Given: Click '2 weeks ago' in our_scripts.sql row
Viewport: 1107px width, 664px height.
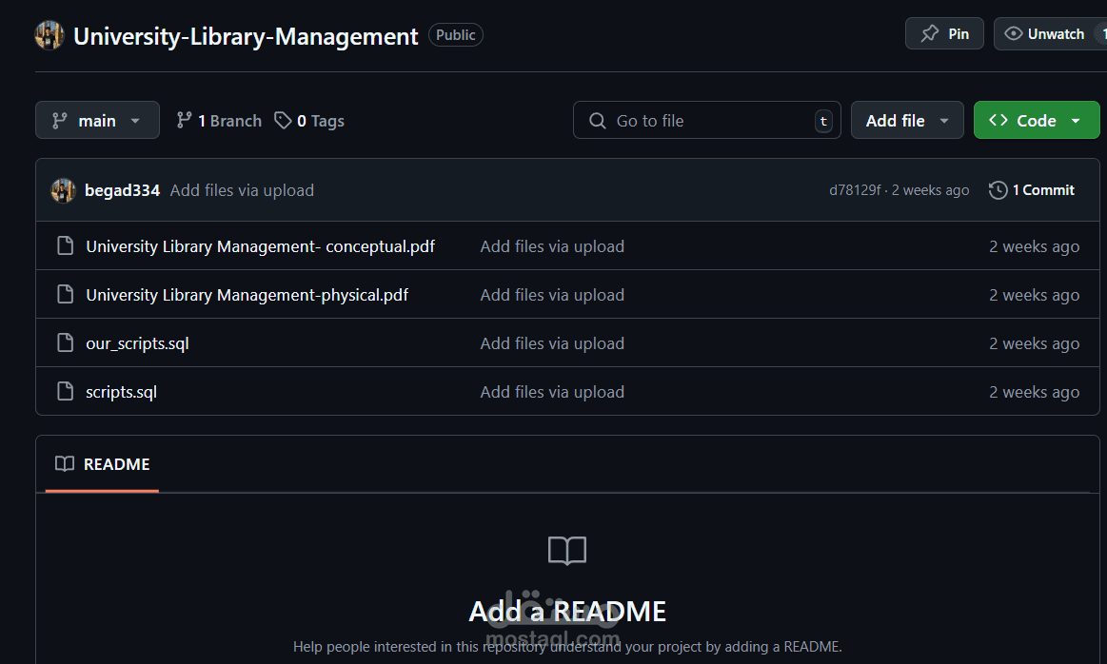Looking at the screenshot, I should (1035, 343).
